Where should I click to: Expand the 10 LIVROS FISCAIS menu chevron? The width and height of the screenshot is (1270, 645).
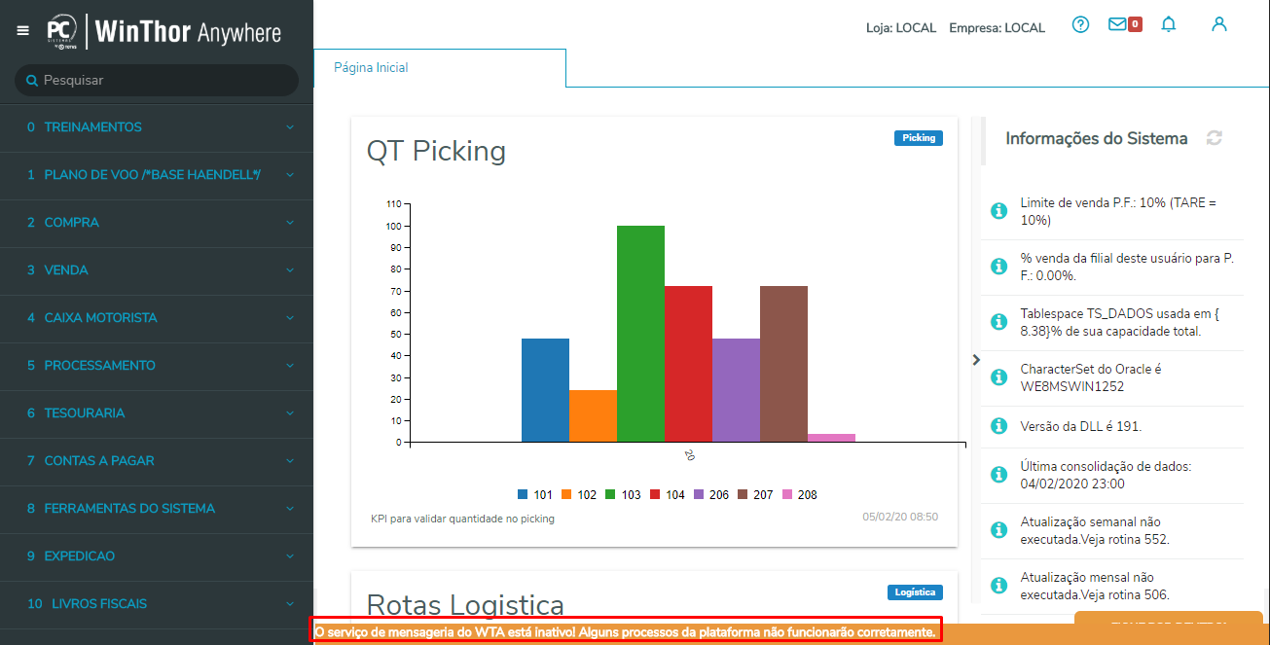pos(290,604)
